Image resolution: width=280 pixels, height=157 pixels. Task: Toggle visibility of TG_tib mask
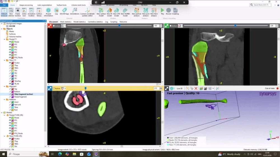[x=10, y=84]
